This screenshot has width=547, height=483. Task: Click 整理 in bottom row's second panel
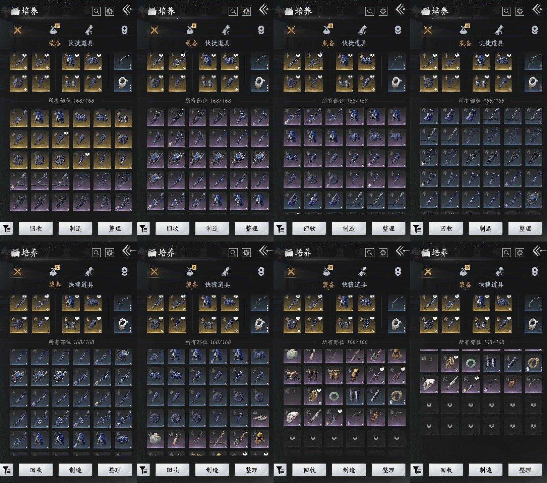[x=252, y=470]
